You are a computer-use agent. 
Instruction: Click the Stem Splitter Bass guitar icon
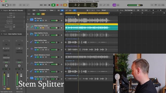tap(32, 41)
